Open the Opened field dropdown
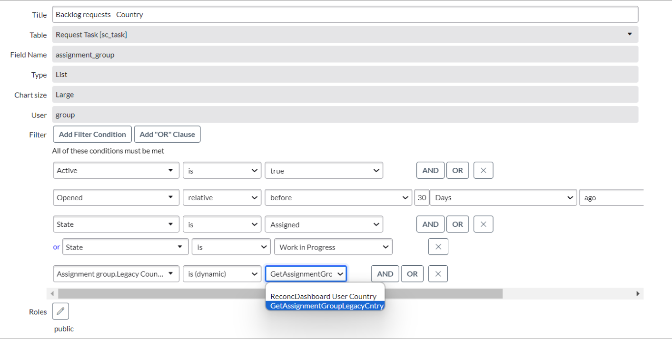Image resolution: width=672 pixels, height=339 pixels. pos(116,197)
